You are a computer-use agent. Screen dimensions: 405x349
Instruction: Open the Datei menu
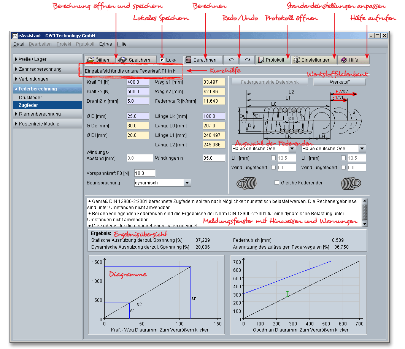(18, 44)
